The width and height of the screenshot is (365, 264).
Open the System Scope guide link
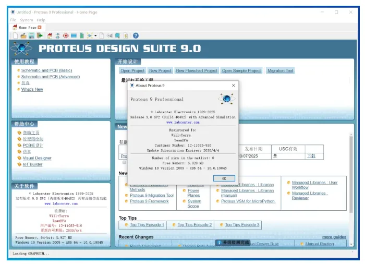(194, 203)
